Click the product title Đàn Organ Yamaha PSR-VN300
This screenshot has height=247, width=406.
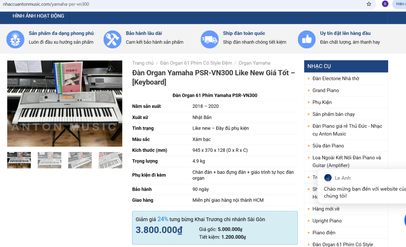[x=214, y=77]
